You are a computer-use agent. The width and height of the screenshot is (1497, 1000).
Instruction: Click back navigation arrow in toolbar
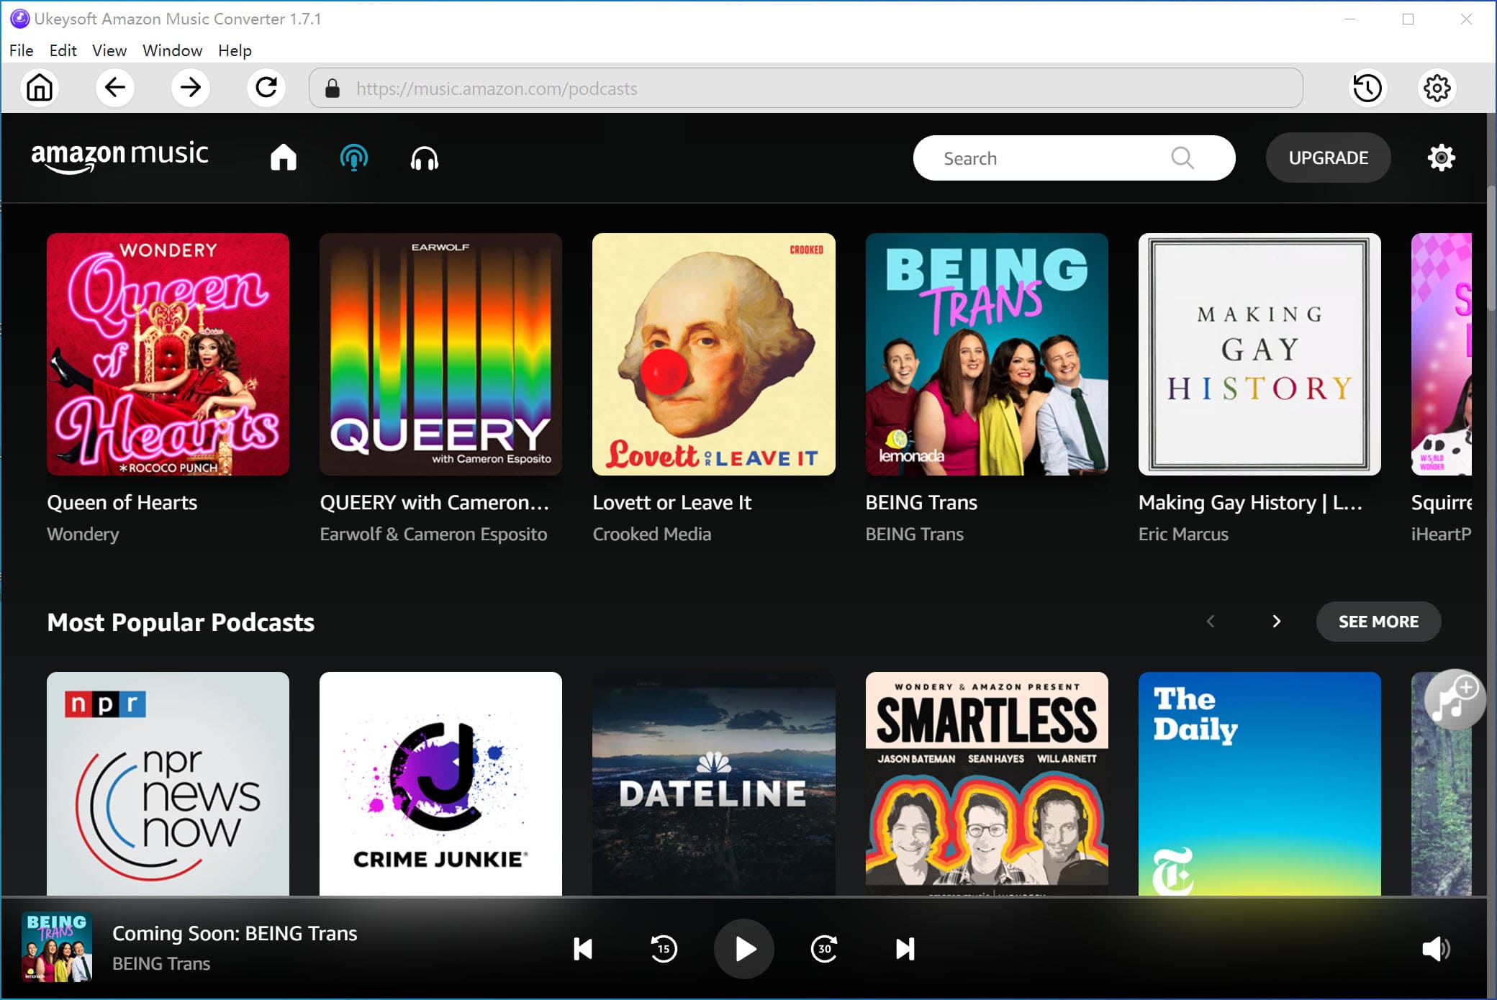(x=116, y=88)
